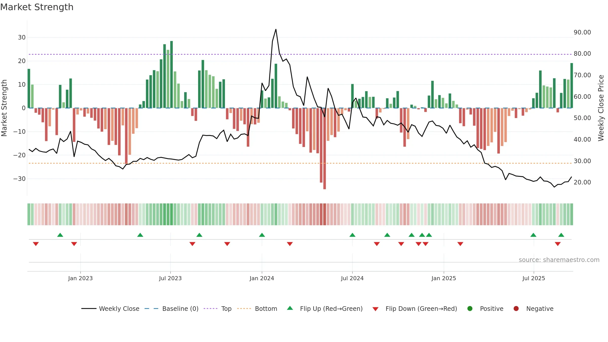Image resolution: width=608 pixels, height=342 pixels.
Task: Click the 30 tick on left axis
Action: tap(22, 37)
